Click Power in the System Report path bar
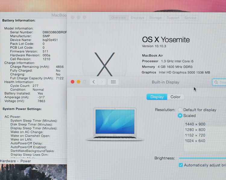This screenshot has width=226, height=180. 26,161
